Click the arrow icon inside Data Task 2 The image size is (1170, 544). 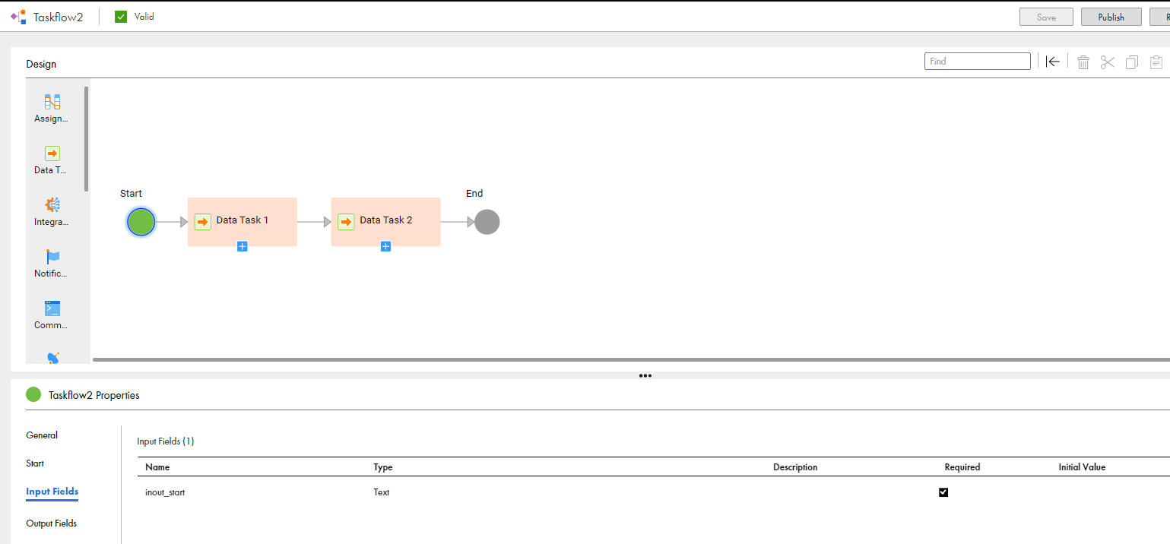click(346, 221)
